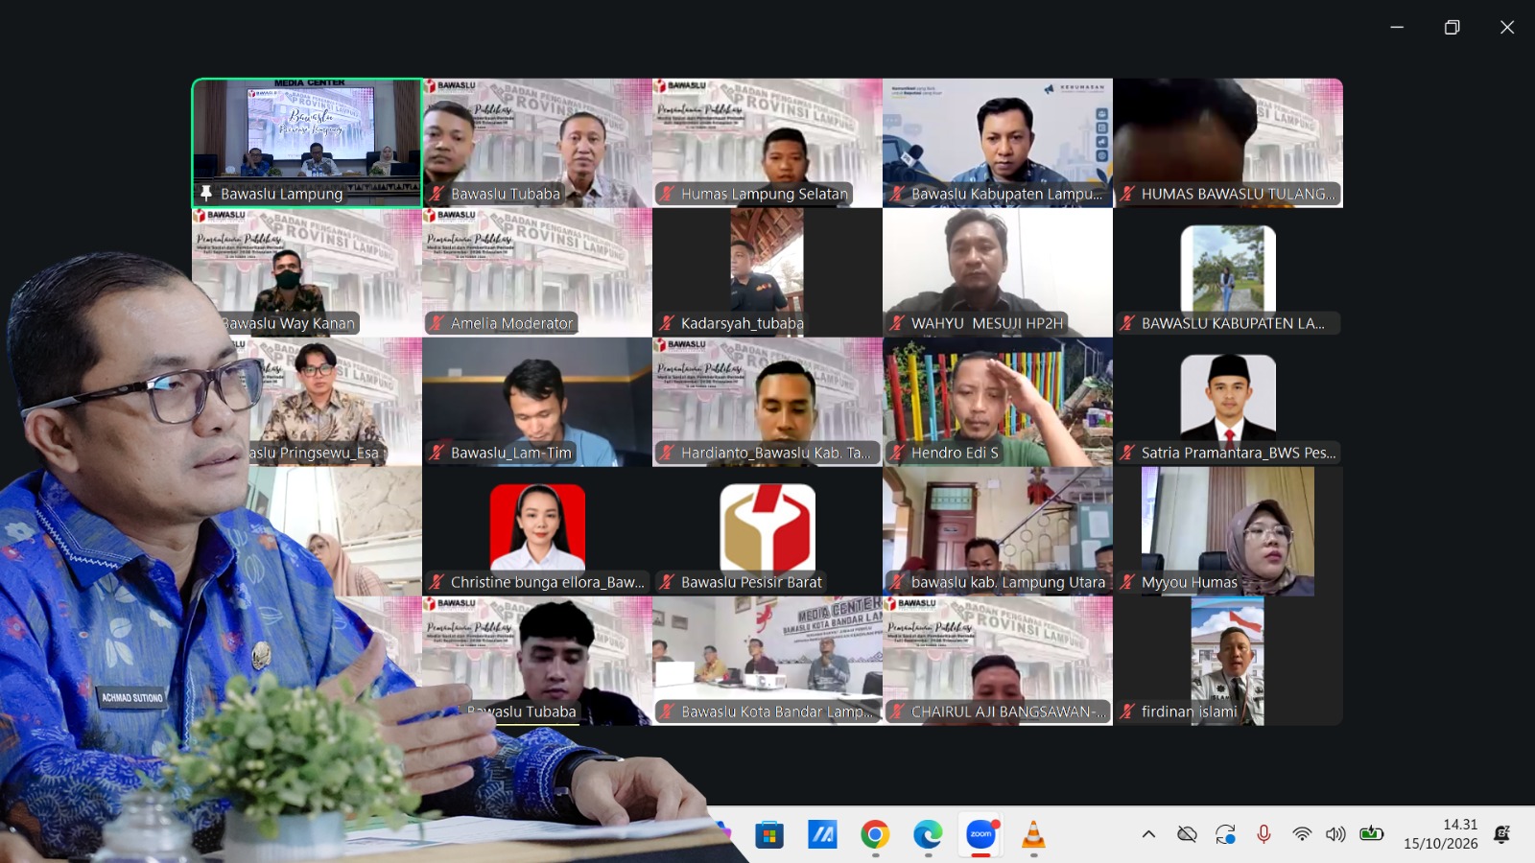Click Christine bunga ellora's profile photo
The height and width of the screenshot is (863, 1535).
pos(537,527)
